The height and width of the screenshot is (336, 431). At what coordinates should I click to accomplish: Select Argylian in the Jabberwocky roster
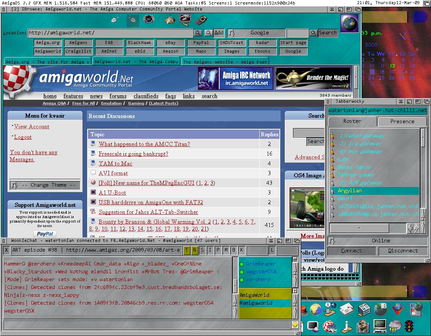click(x=375, y=191)
